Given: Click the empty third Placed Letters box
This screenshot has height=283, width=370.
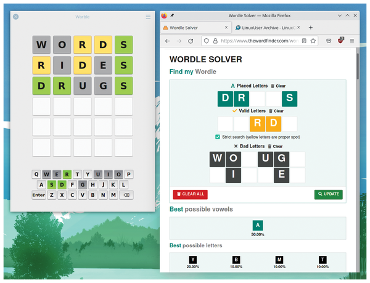Looking at the screenshot, I should (257, 99).
